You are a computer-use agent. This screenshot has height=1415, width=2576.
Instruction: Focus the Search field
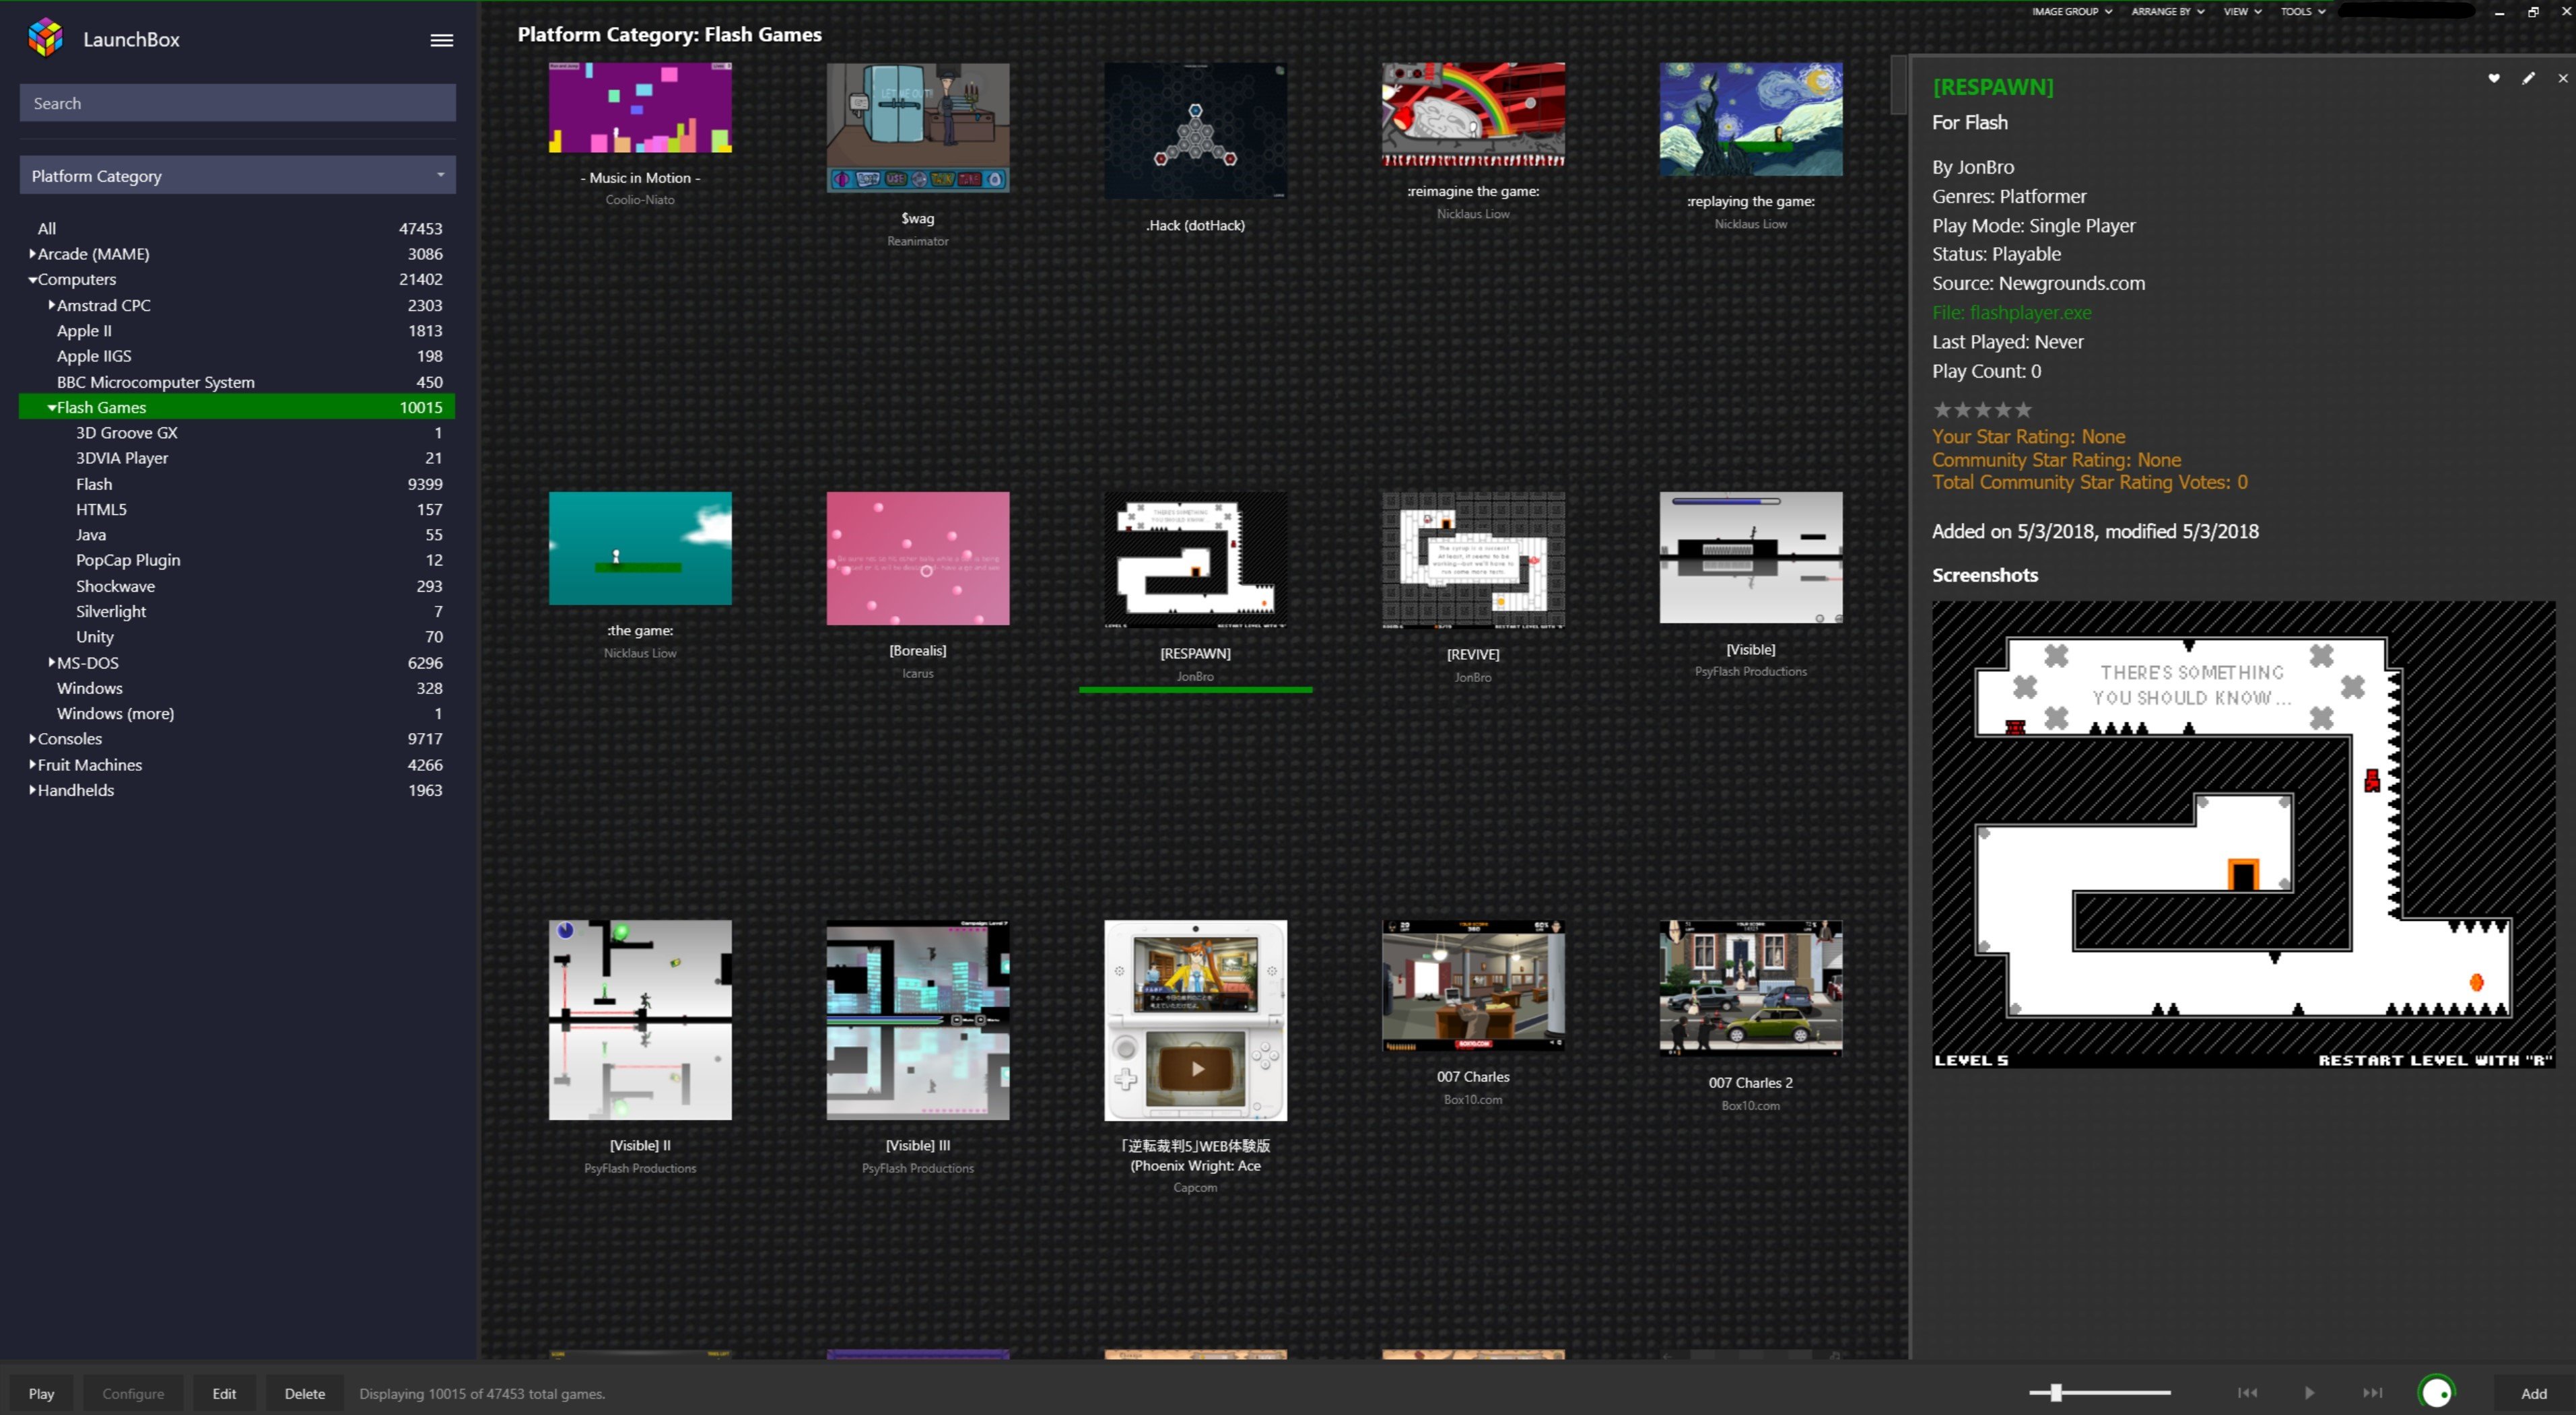(x=238, y=103)
